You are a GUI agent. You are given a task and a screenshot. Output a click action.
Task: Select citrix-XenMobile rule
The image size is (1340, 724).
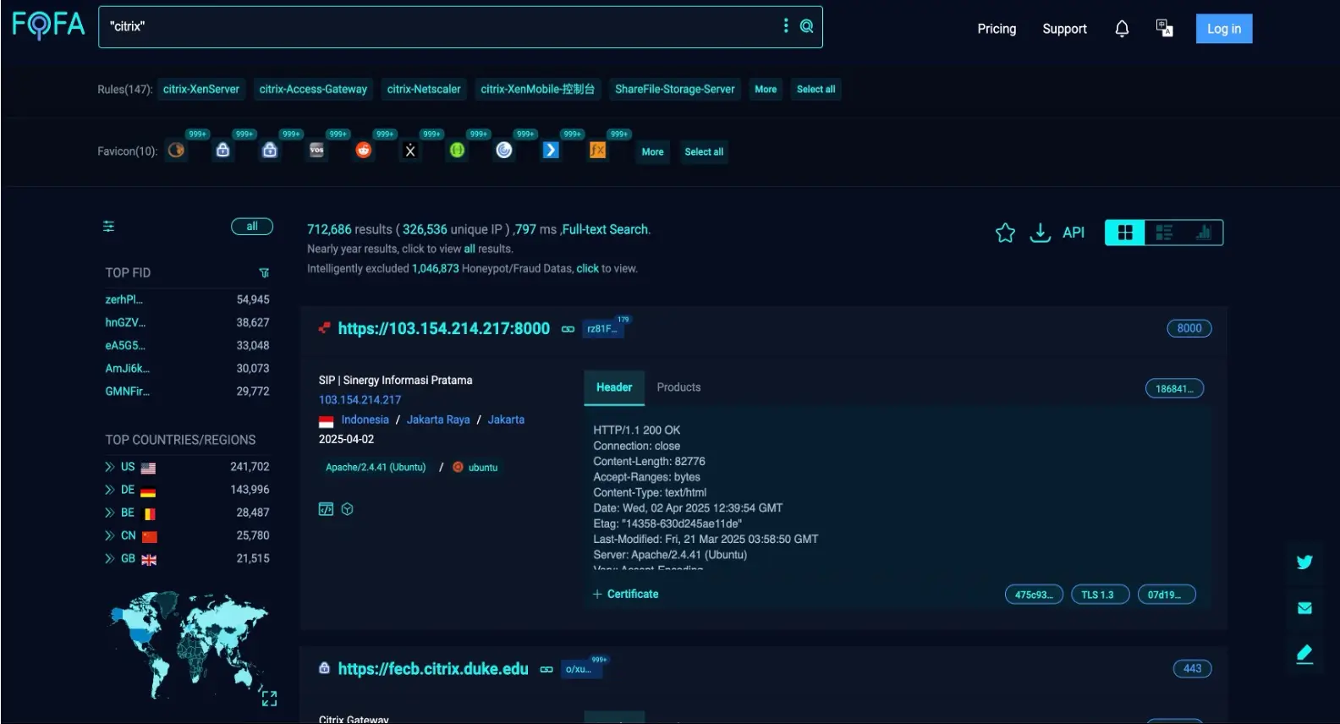pos(537,89)
